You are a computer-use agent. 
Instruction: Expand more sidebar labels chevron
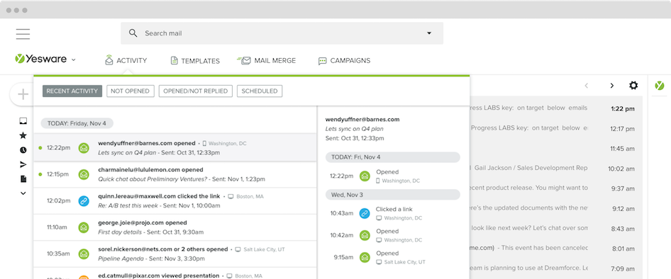click(x=23, y=193)
